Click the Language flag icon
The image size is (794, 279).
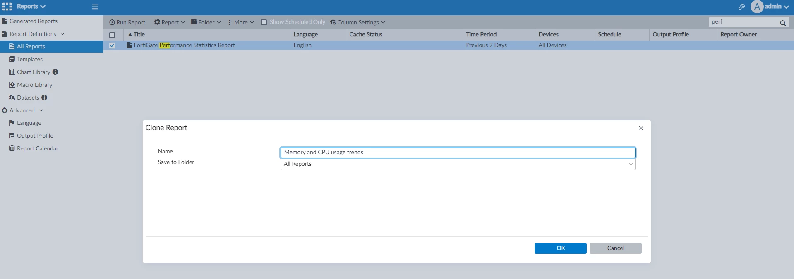(12, 123)
